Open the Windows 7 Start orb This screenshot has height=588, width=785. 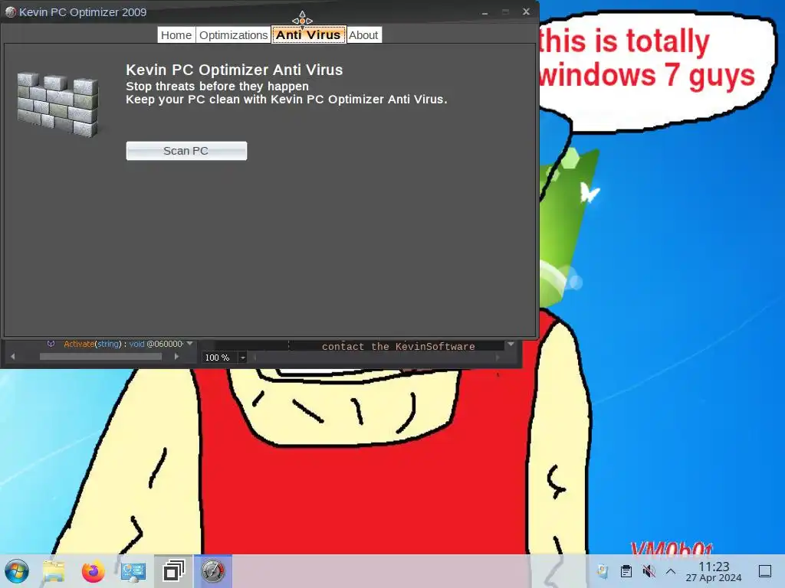tap(17, 571)
